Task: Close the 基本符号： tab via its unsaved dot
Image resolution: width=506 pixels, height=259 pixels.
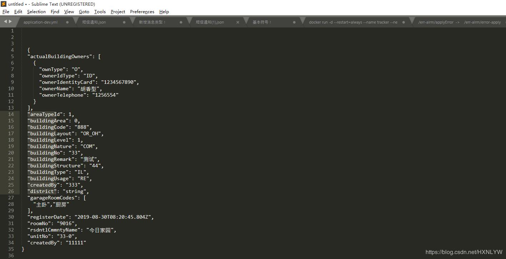Action: point(294,22)
